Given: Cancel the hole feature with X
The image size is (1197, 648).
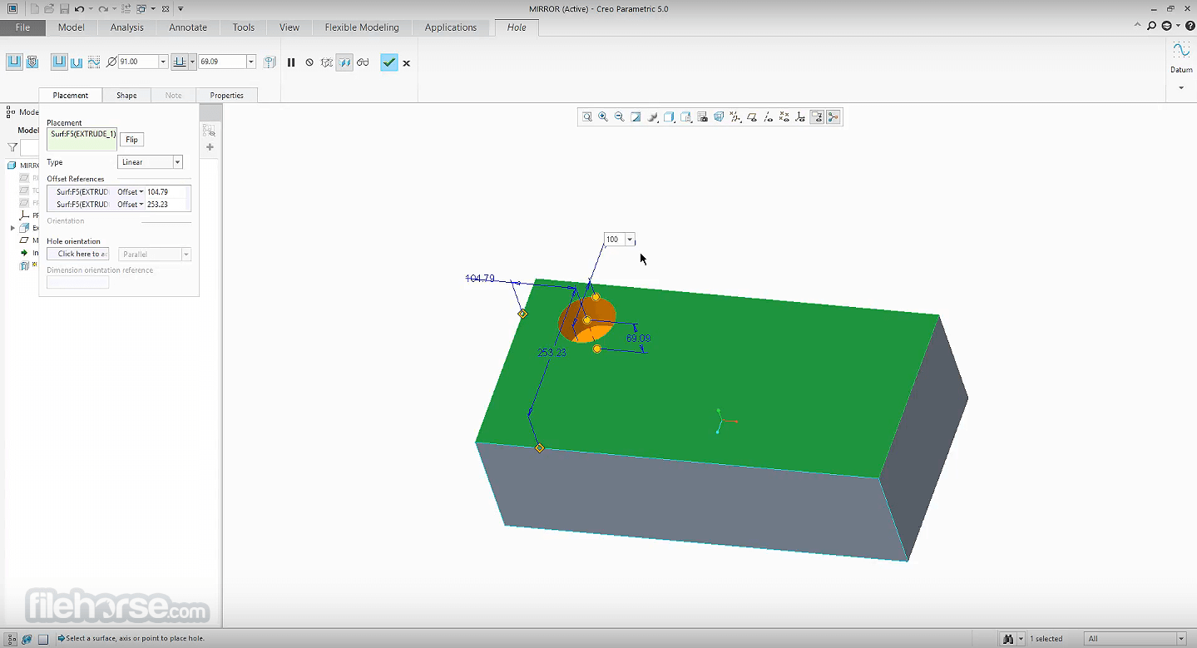Looking at the screenshot, I should 407,63.
